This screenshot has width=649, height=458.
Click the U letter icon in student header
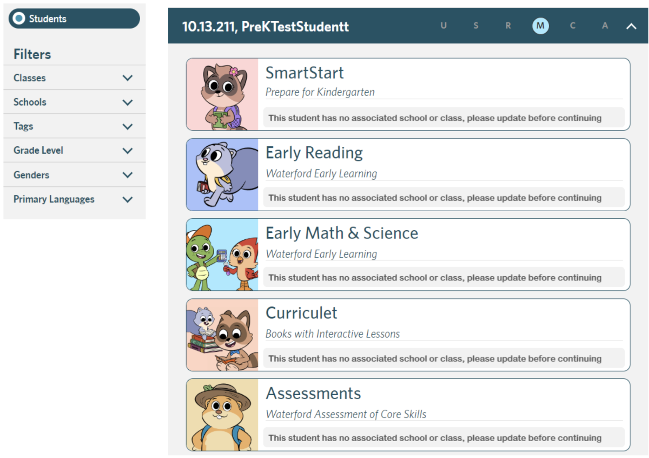point(443,26)
